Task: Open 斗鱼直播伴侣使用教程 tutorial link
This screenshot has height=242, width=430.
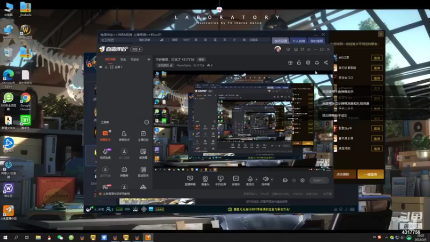Action: point(117,194)
